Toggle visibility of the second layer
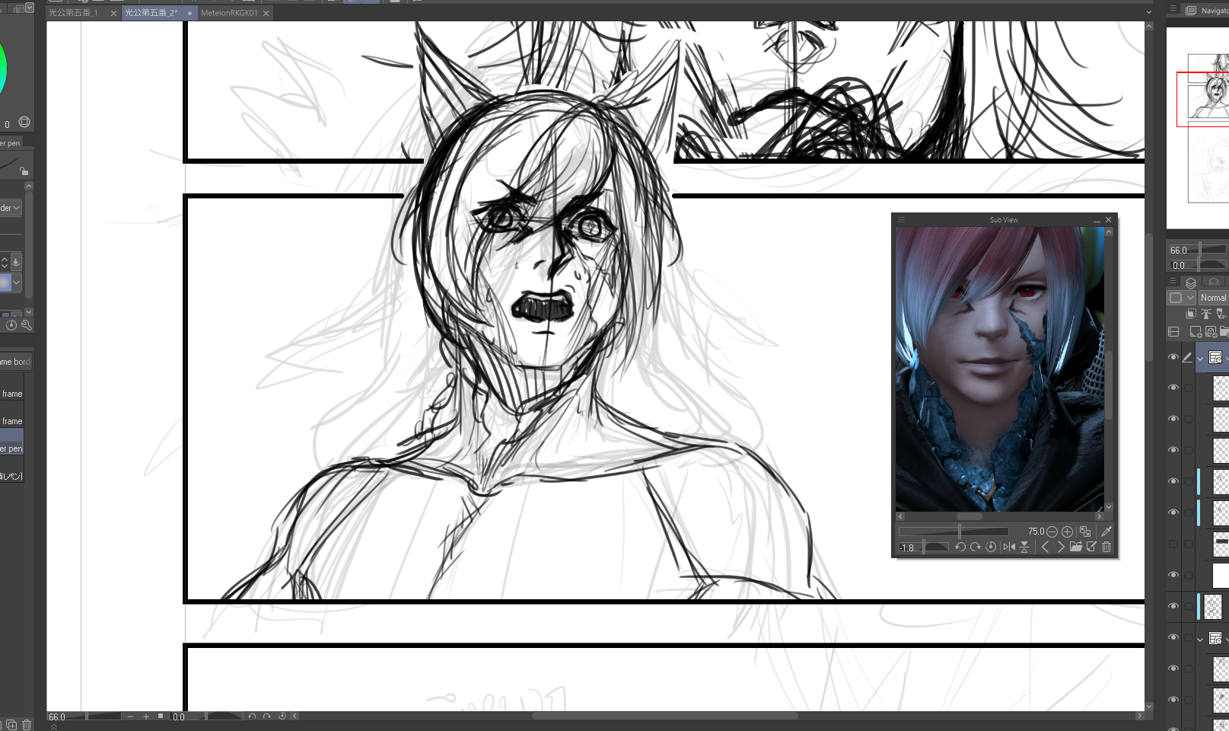 (1173, 388)
